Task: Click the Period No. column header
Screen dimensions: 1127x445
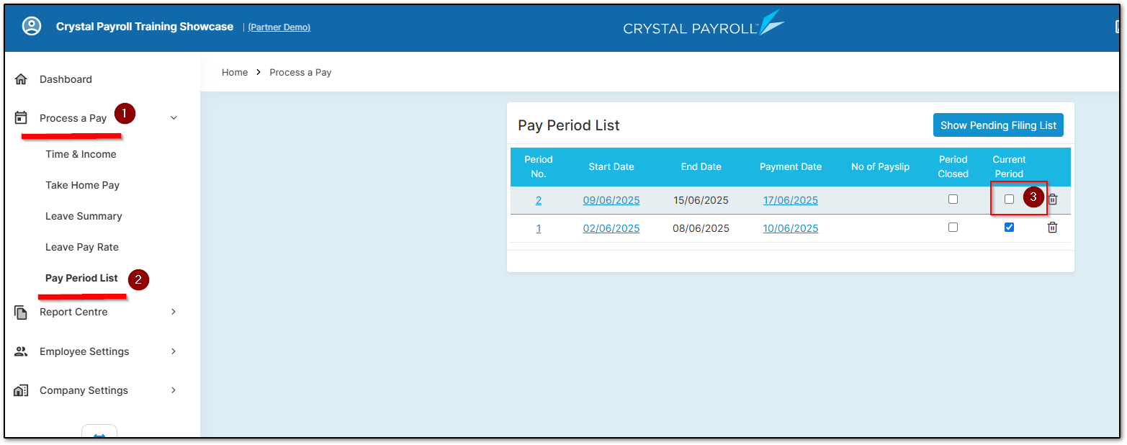Action: 539,166
